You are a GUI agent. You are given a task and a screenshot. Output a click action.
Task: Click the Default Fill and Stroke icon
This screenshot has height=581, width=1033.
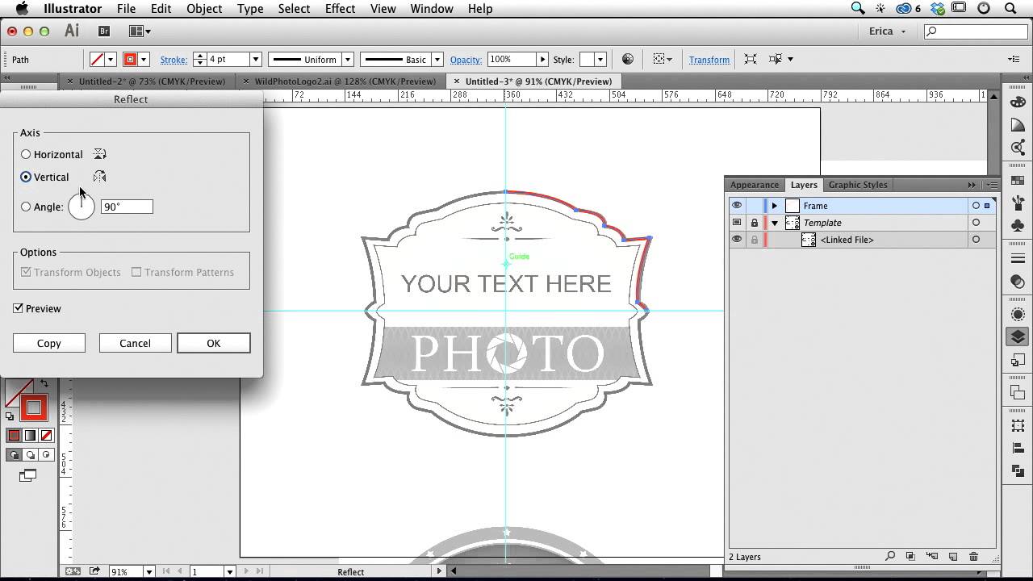coord(10,416)
